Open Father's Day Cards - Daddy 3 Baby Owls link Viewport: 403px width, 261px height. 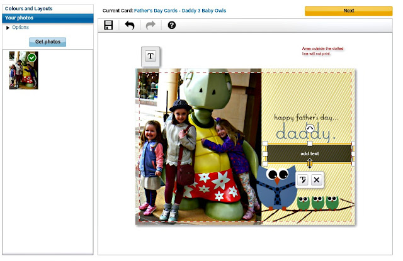[180, 11]
